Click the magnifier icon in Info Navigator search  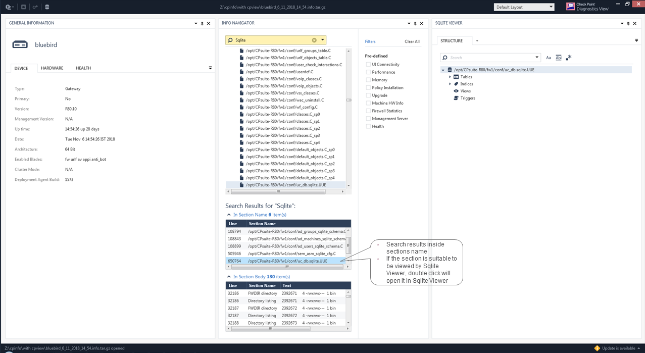point(230,40)
